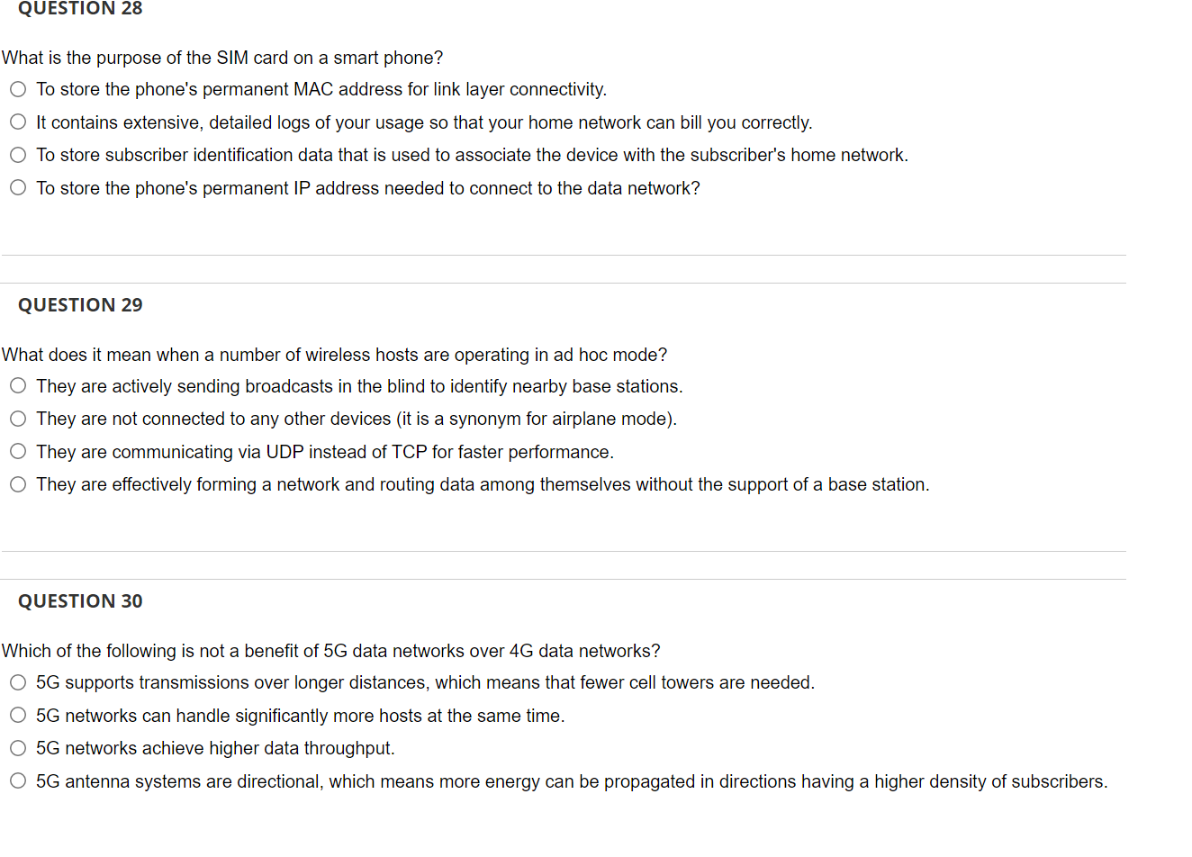Viewport: 1192px width, 857px height.
Task: Select 'actively sending broadcasts in the blind' answer
Action: pyautogui.click(x=18, y=385)
